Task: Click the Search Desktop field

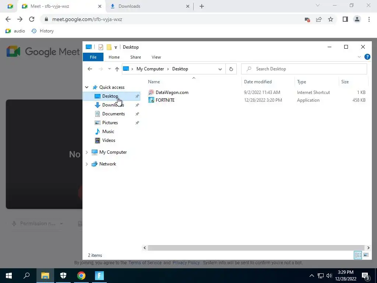Action: (x=304, y=69)
